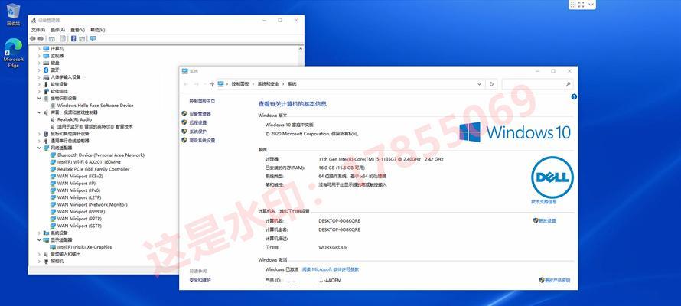Screen dimensions: 681x306
Task: Open the 帮助(H) menu in Device Manager
Action: point(98,30)
